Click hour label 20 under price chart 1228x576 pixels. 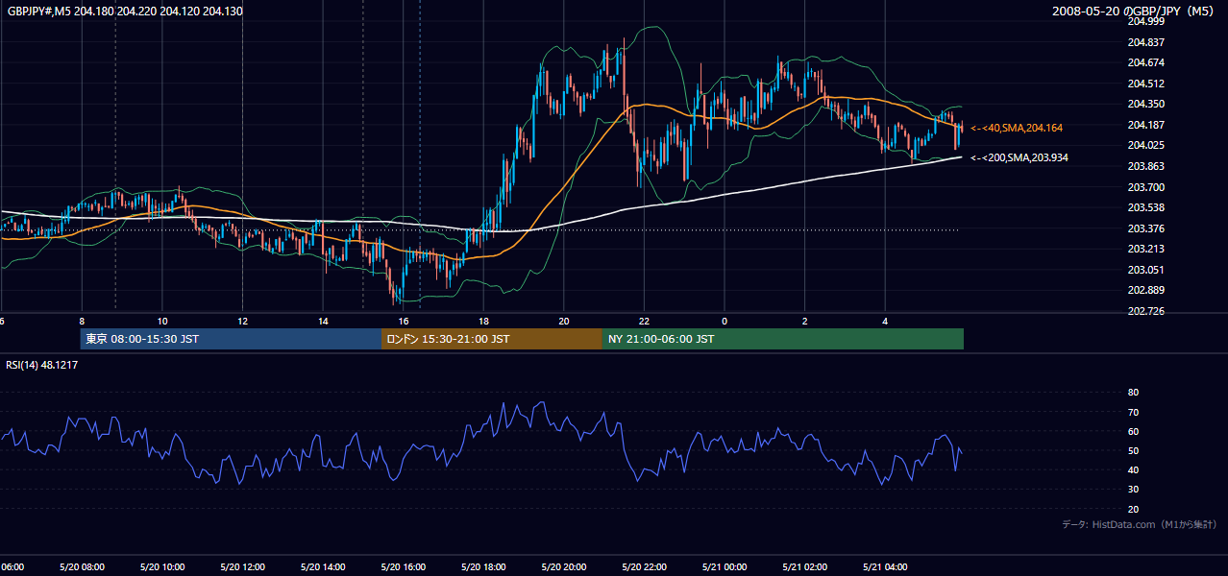pyautogui.click(x=564, y=321)
